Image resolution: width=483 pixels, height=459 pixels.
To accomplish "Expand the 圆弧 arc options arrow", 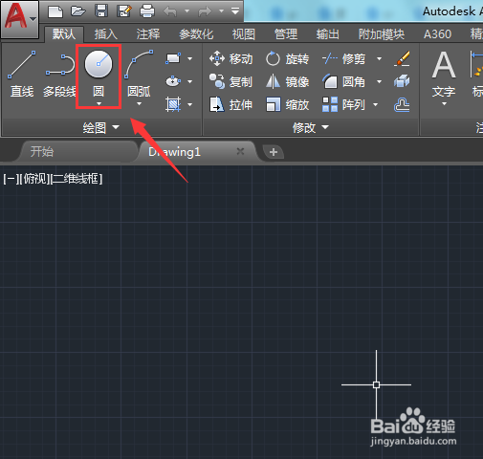I will pyautogui.click(x=139, y=104).
